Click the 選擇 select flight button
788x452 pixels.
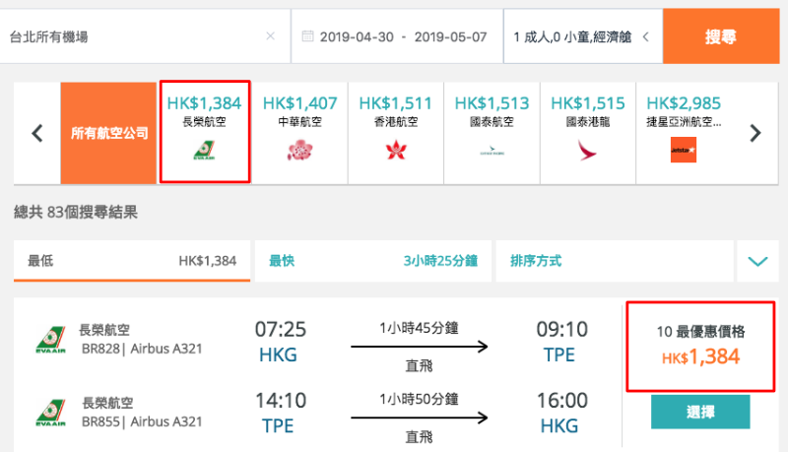coord(700,412)
